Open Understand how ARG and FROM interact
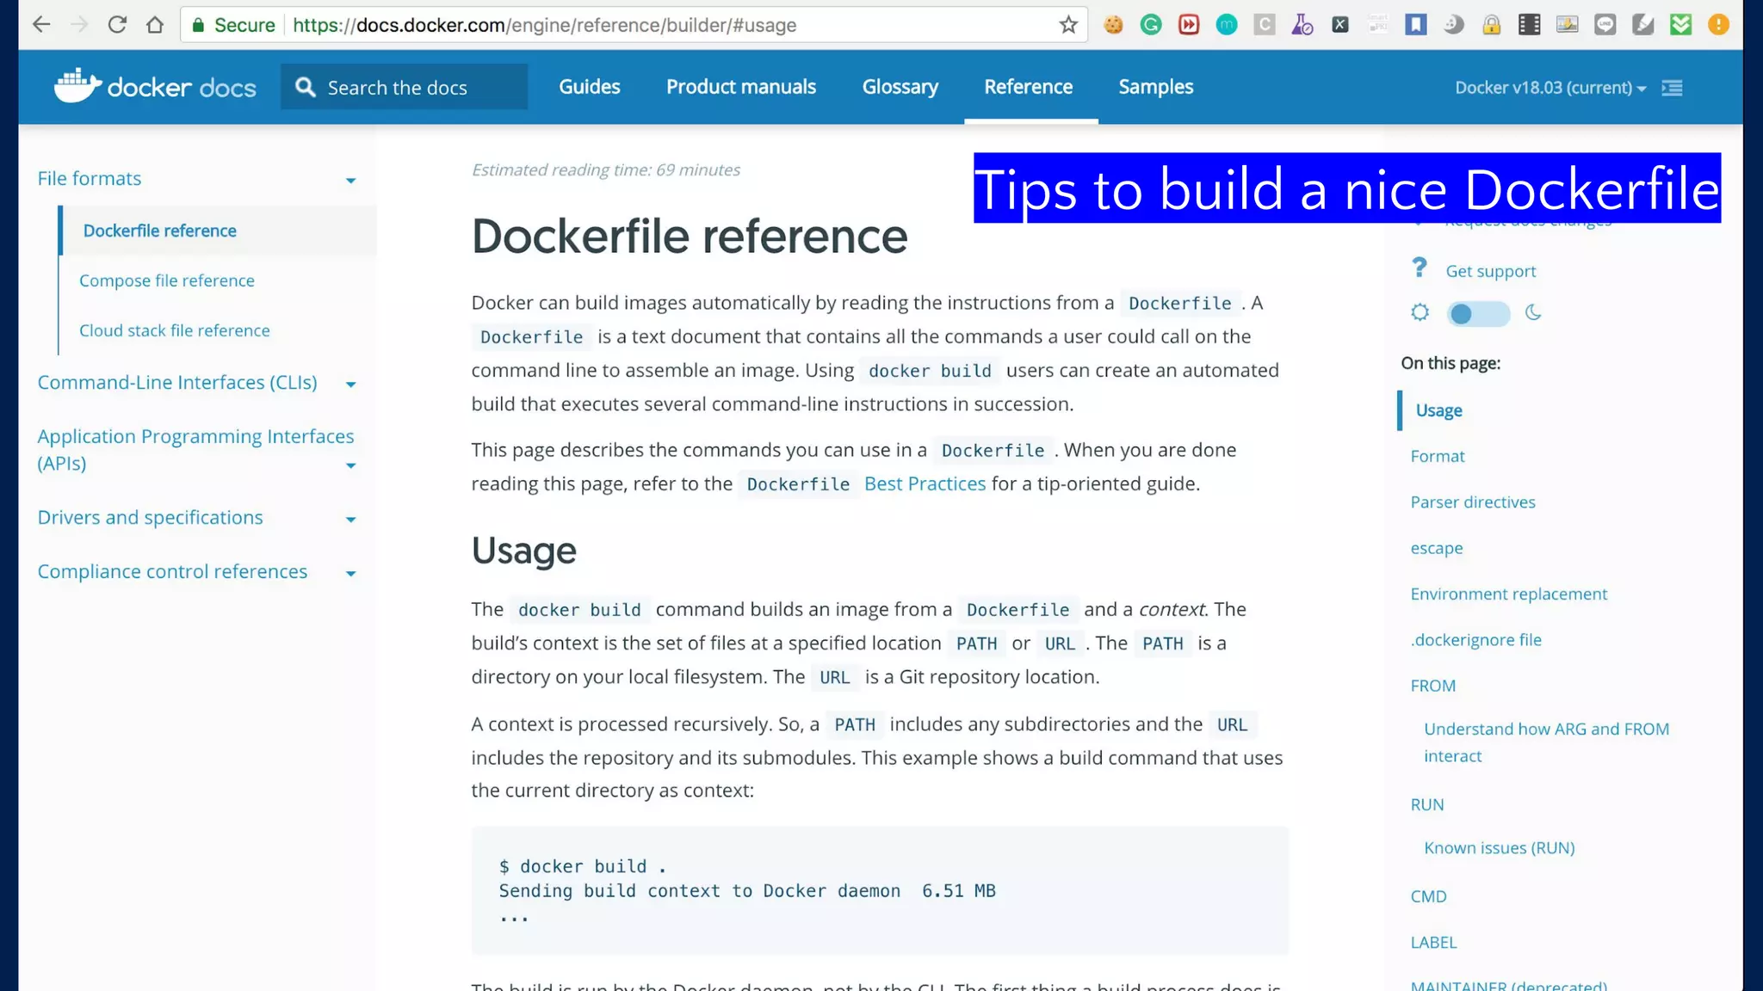Viewport: 1763px width, 991px height. [1546, 742]
